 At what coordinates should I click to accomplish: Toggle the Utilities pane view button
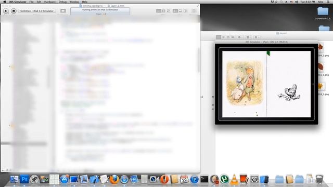coord(185,11)
